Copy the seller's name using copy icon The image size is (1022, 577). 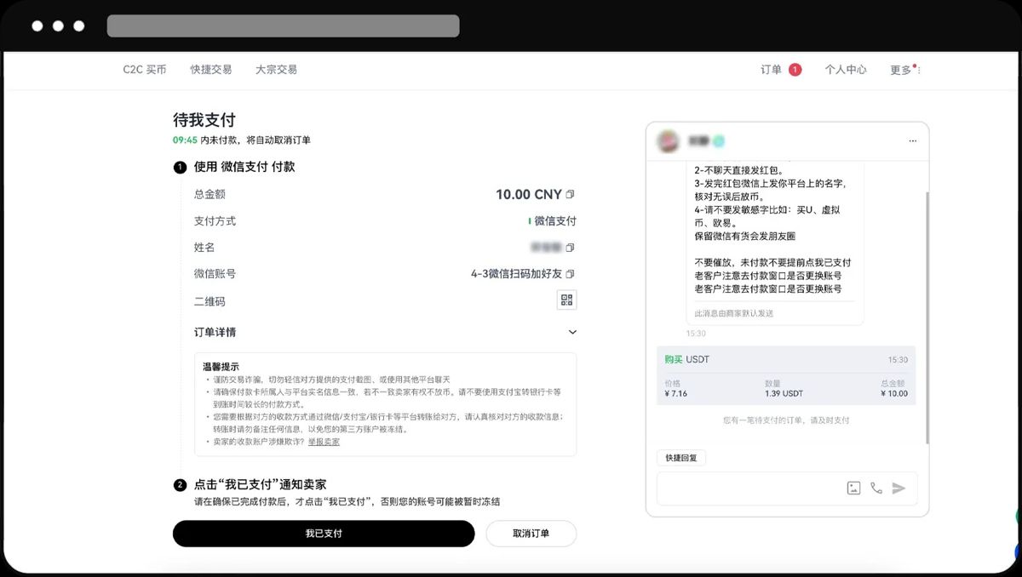[x=569, y=248]
